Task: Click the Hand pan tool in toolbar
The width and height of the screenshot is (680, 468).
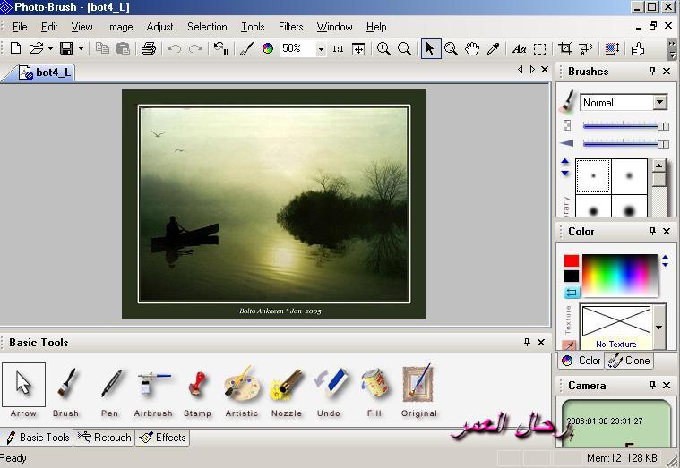Action: pos(472,49)
